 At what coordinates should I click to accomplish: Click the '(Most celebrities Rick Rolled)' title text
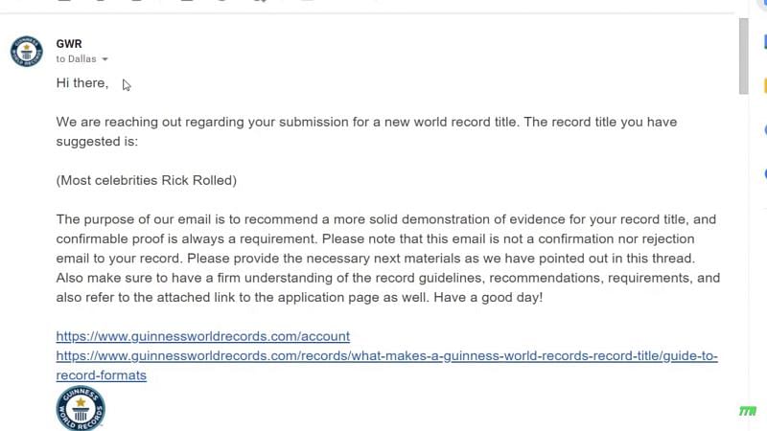pos(147,180)
